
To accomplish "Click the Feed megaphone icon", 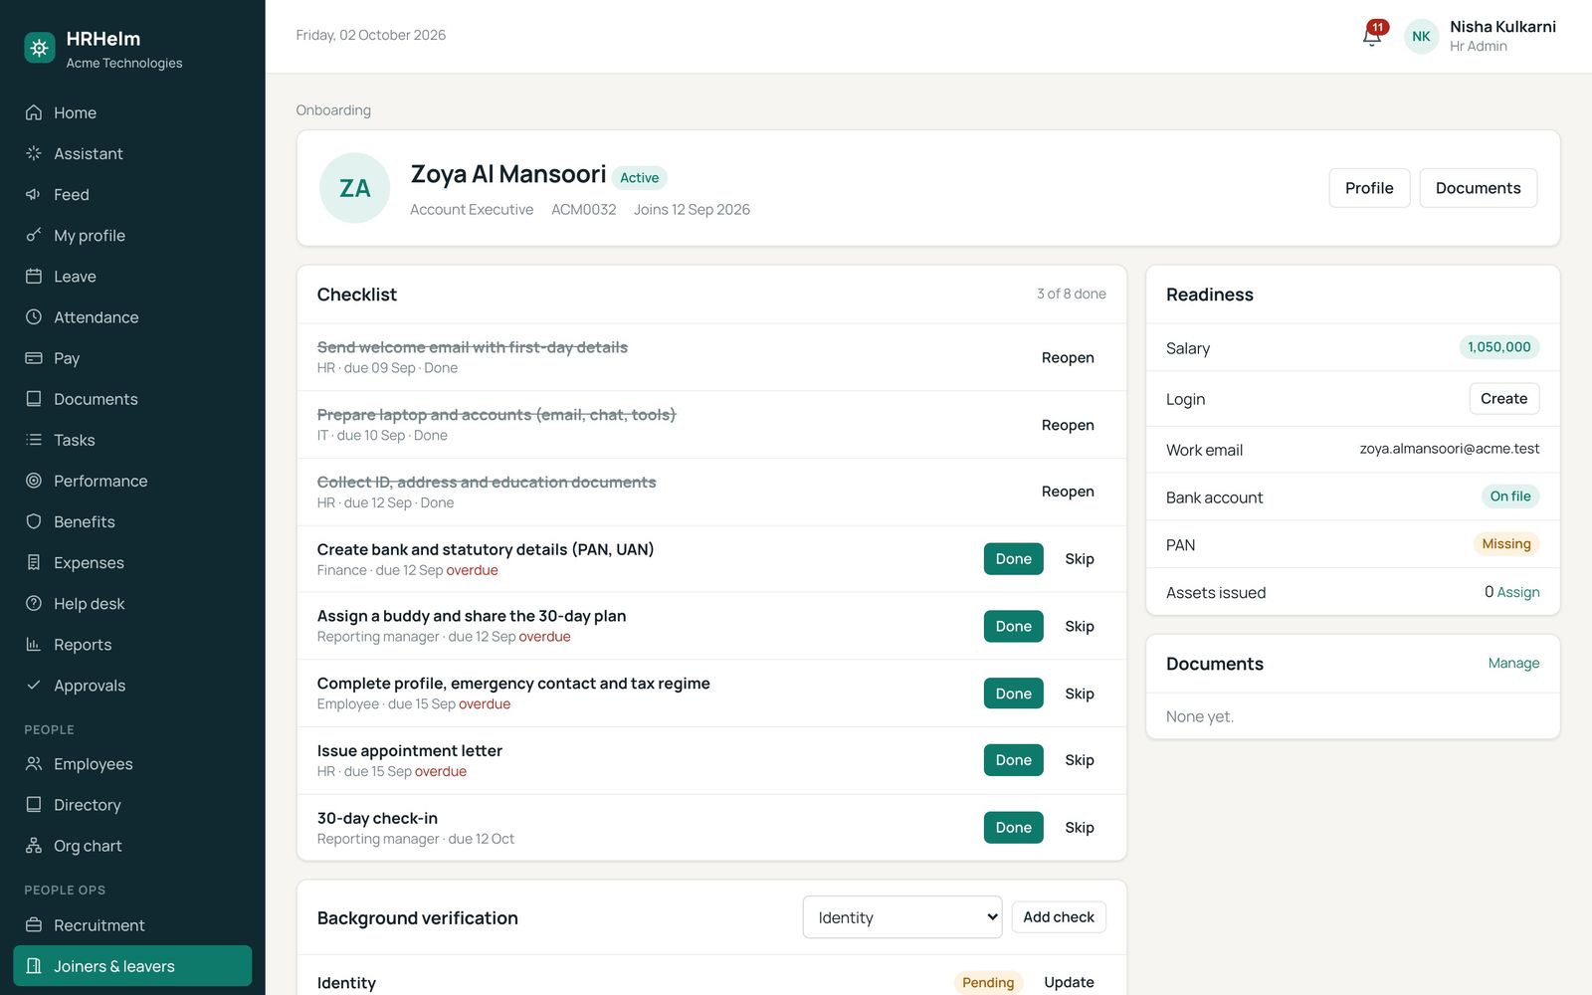I will (x=34, y=194).
